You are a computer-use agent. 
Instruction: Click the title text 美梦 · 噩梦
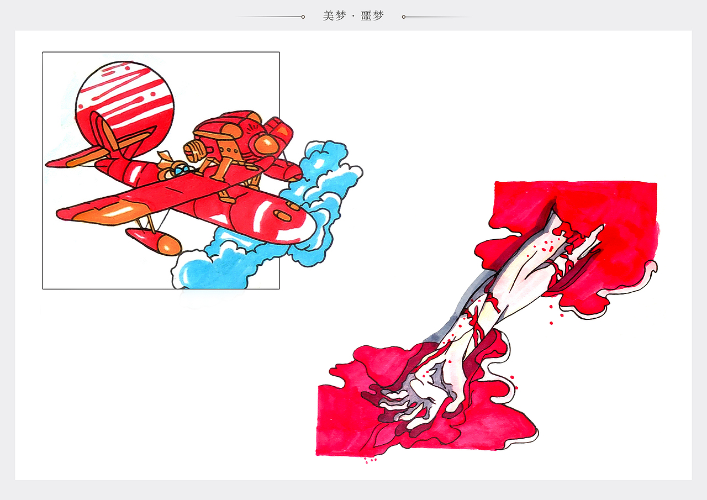click(353, 16)
